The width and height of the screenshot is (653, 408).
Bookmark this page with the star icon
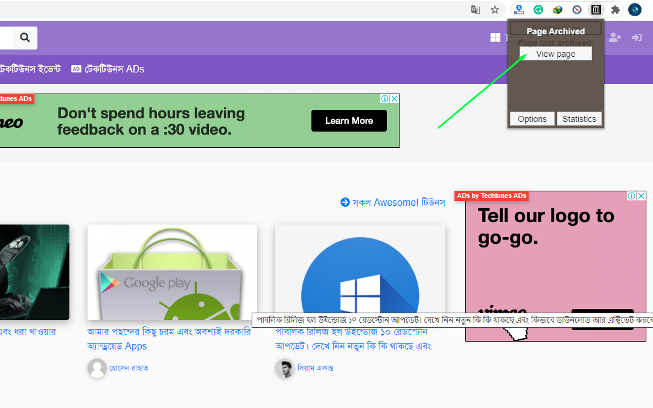click(494, 10)
